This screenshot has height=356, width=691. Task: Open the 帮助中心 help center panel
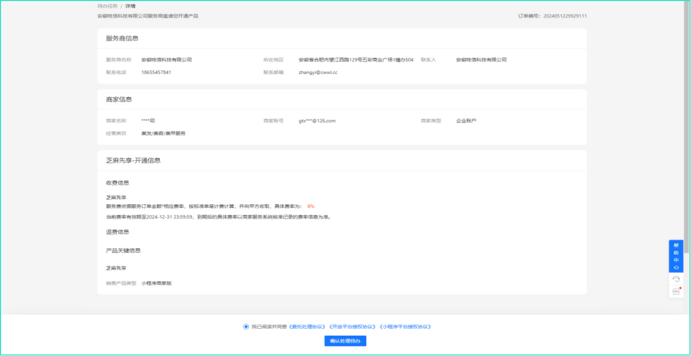(676, 256)
